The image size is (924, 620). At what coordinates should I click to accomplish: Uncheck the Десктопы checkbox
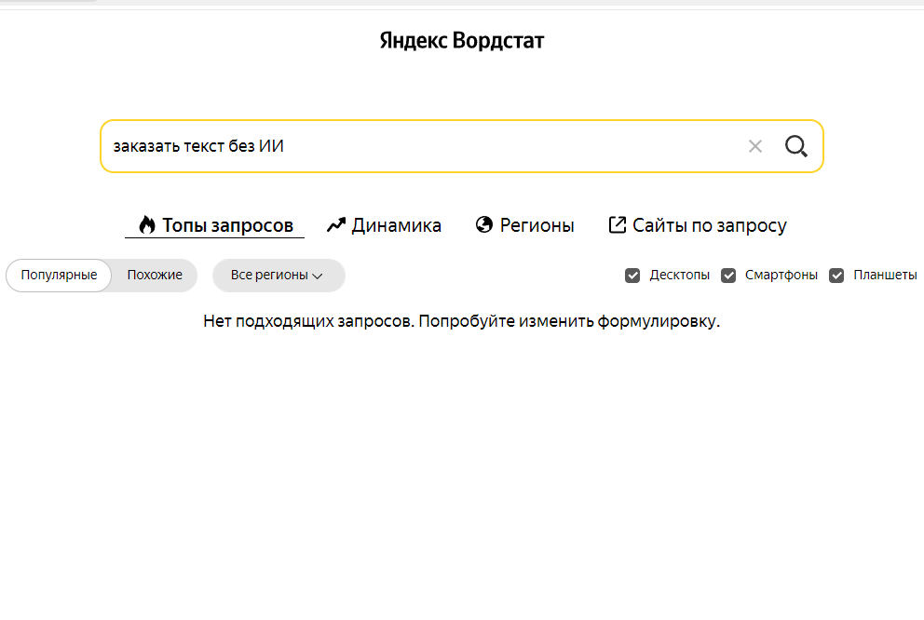[632, 276]
